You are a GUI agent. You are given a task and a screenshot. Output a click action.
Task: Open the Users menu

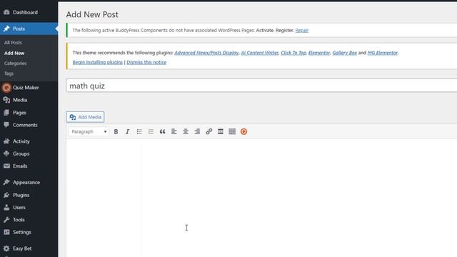click(x=19, y=208)
